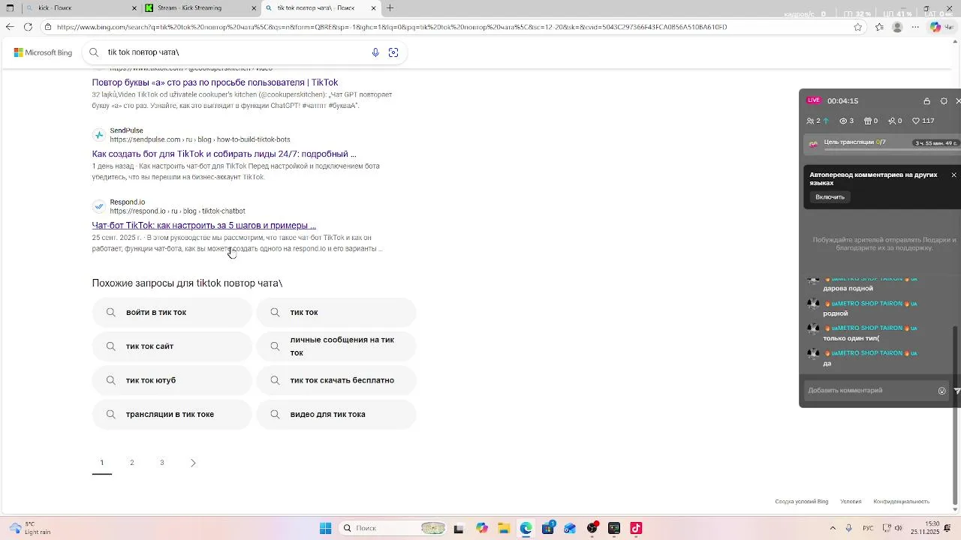Image resolution: width=961 pixels, height=540 pixels.
Task: Open the TikTok app in the taskbar
Action: click(636, 528)
